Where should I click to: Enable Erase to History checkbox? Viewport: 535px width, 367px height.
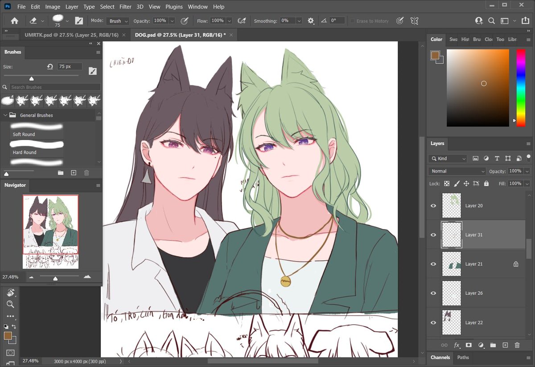pyautogui.click(x=352, y=21)
